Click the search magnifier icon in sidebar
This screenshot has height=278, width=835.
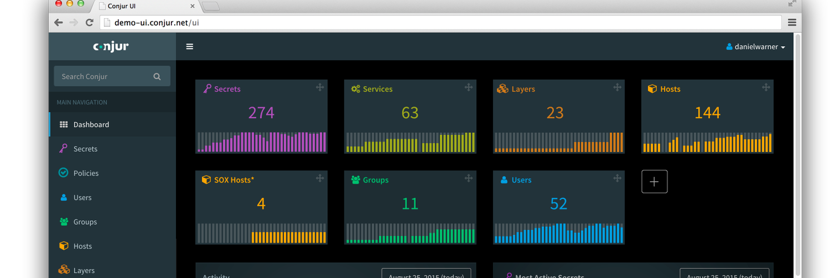pos(157,77)
